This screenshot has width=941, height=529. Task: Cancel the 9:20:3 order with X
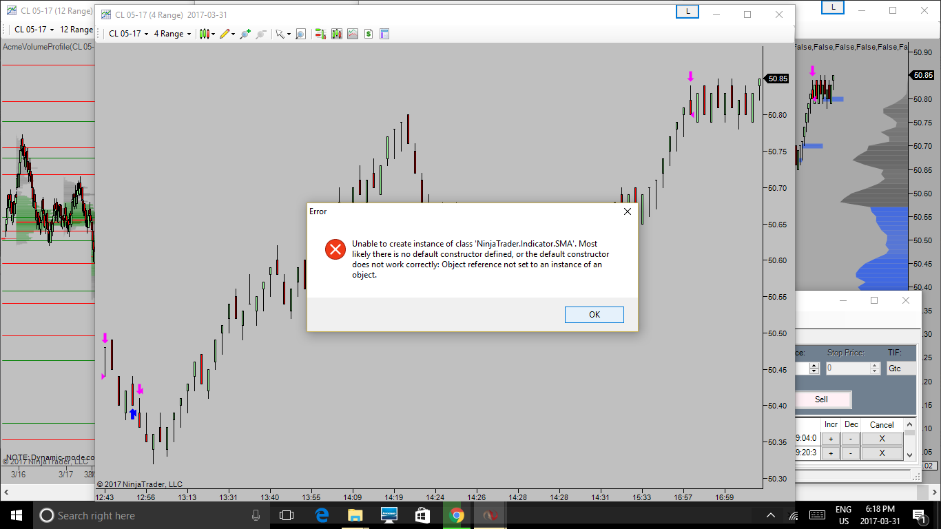click(882, 453)
